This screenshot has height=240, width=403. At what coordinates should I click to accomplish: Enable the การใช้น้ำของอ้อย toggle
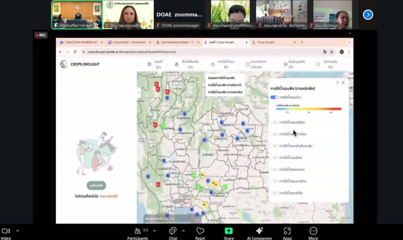tap(274, 158)
